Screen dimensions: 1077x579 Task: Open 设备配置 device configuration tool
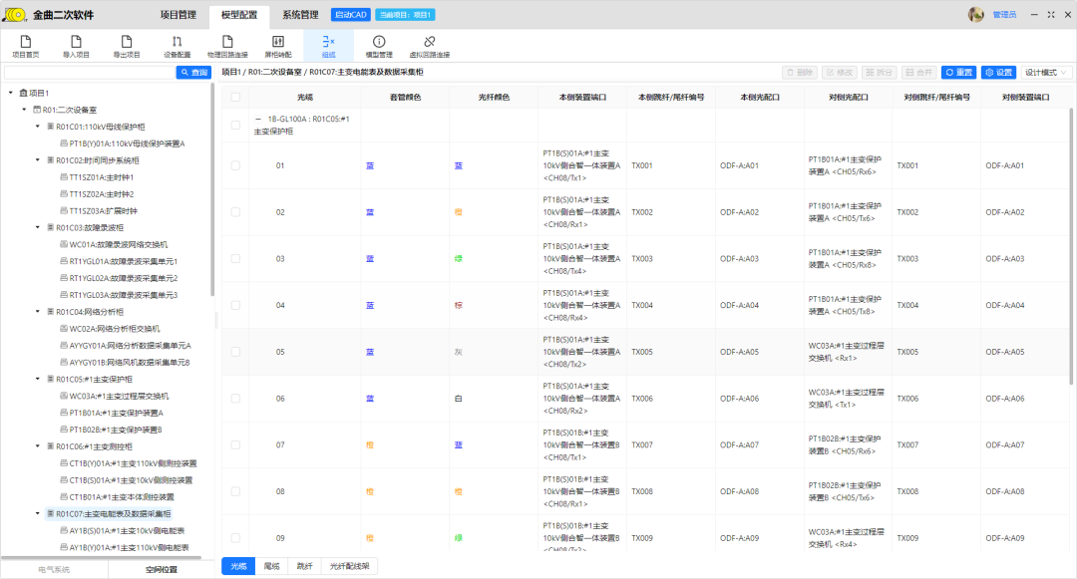coord(177,46)
